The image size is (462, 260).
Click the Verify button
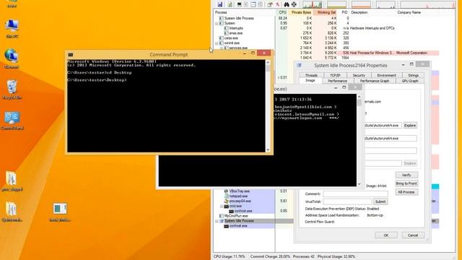click(x=406, y=175)
